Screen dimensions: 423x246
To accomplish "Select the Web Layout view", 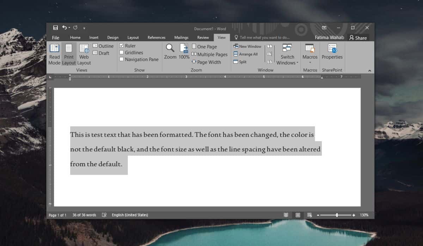I will coord(84,54).
